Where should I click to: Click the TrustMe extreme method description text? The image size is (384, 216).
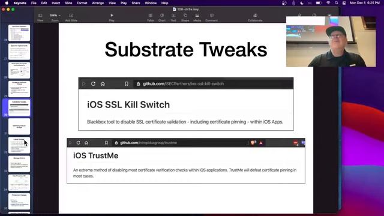tap(185, 173)
